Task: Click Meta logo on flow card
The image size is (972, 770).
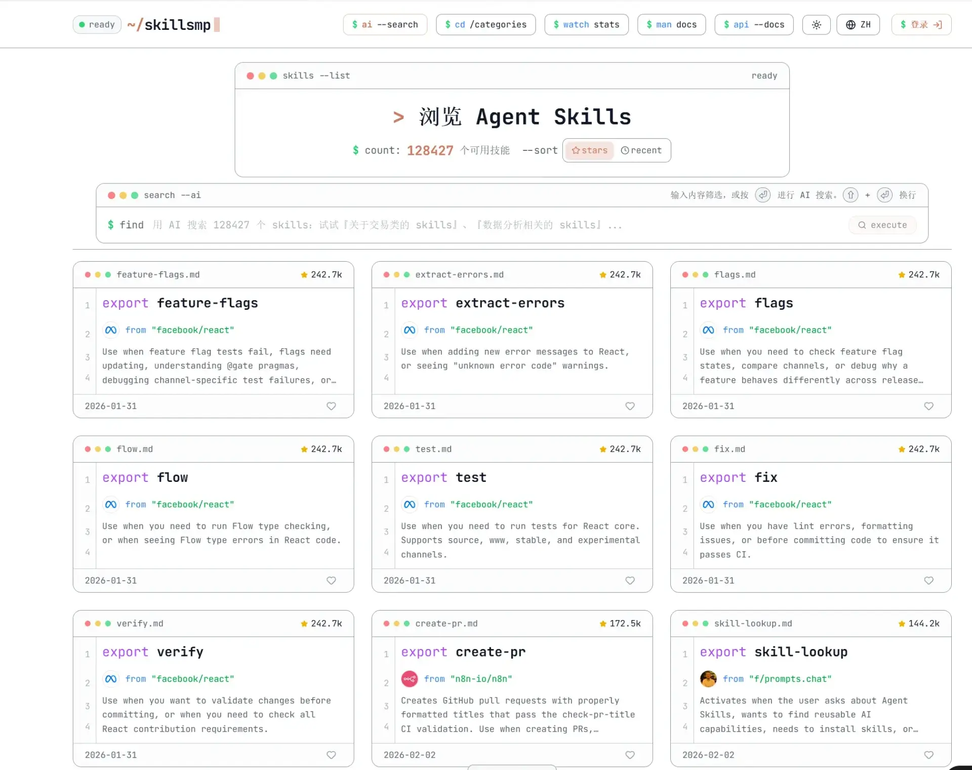Action: tap(111, 504)
